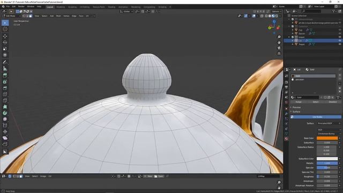Toggle viewport overlays button

[x=253, y=16]
